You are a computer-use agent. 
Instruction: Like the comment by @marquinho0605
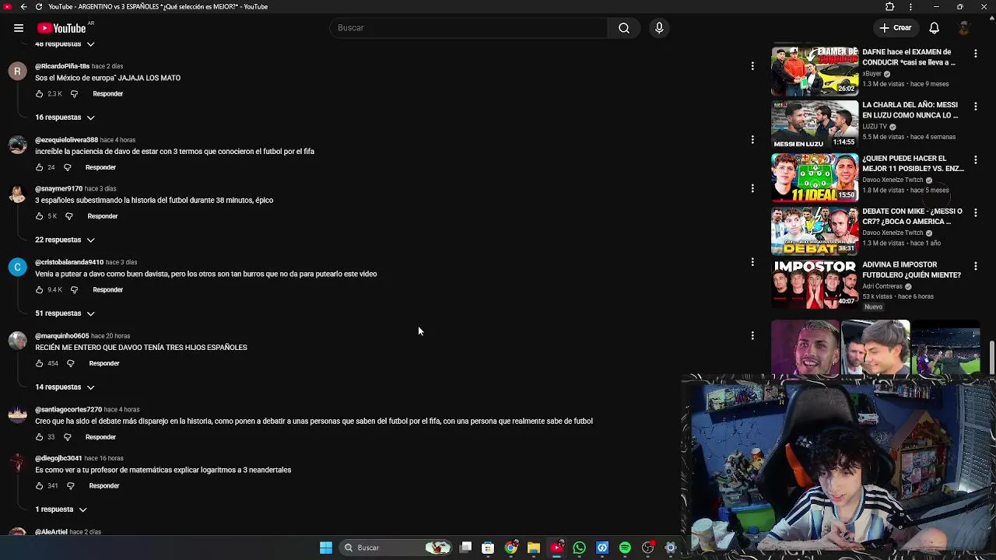[x=40, y=363]
